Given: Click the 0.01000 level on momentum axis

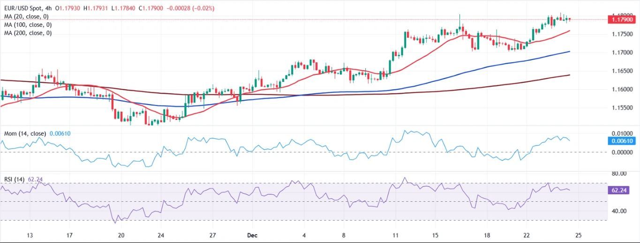Looking at the screenshot, I should [x=623, y=134].
